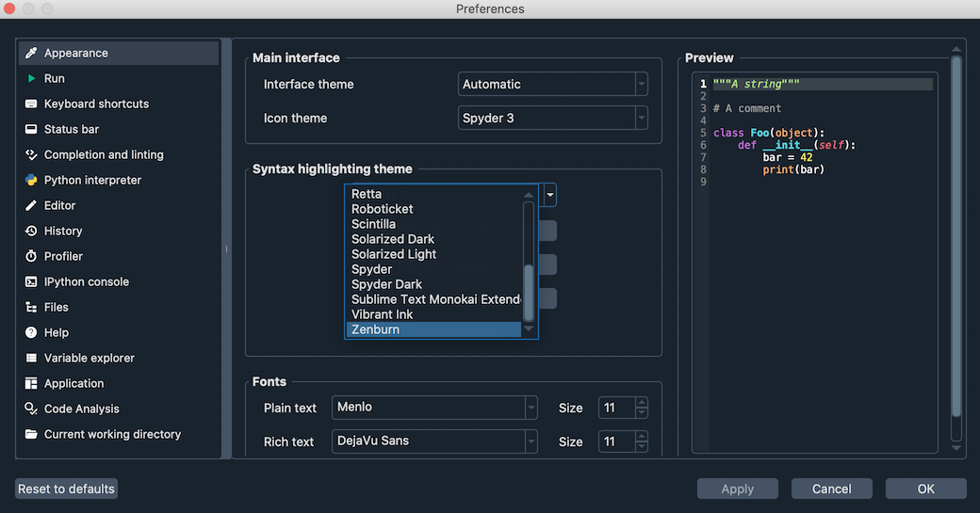Open Variable explorer preferences section
Screen dimensions: 980x513
point(89,358)
